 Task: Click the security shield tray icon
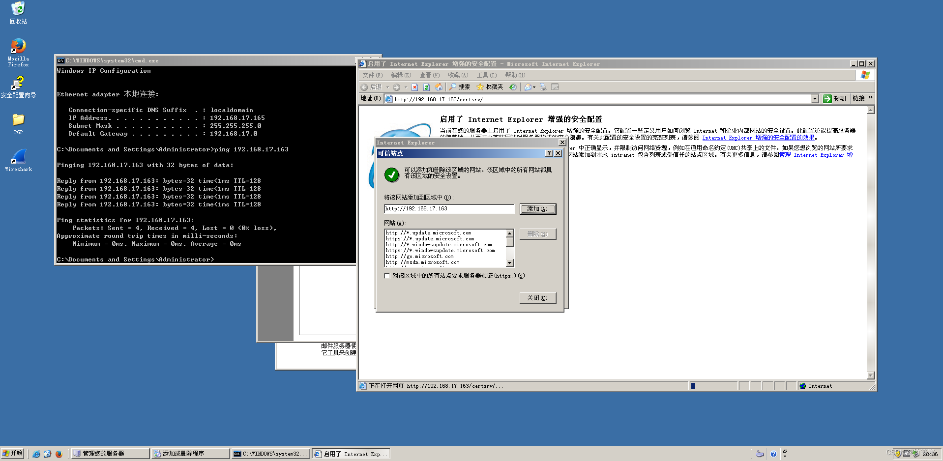coord(898,454)
